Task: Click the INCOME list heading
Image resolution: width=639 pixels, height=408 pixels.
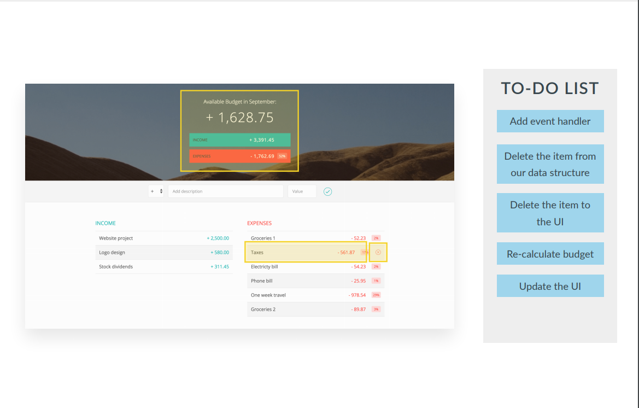Action: coord(105,223)
